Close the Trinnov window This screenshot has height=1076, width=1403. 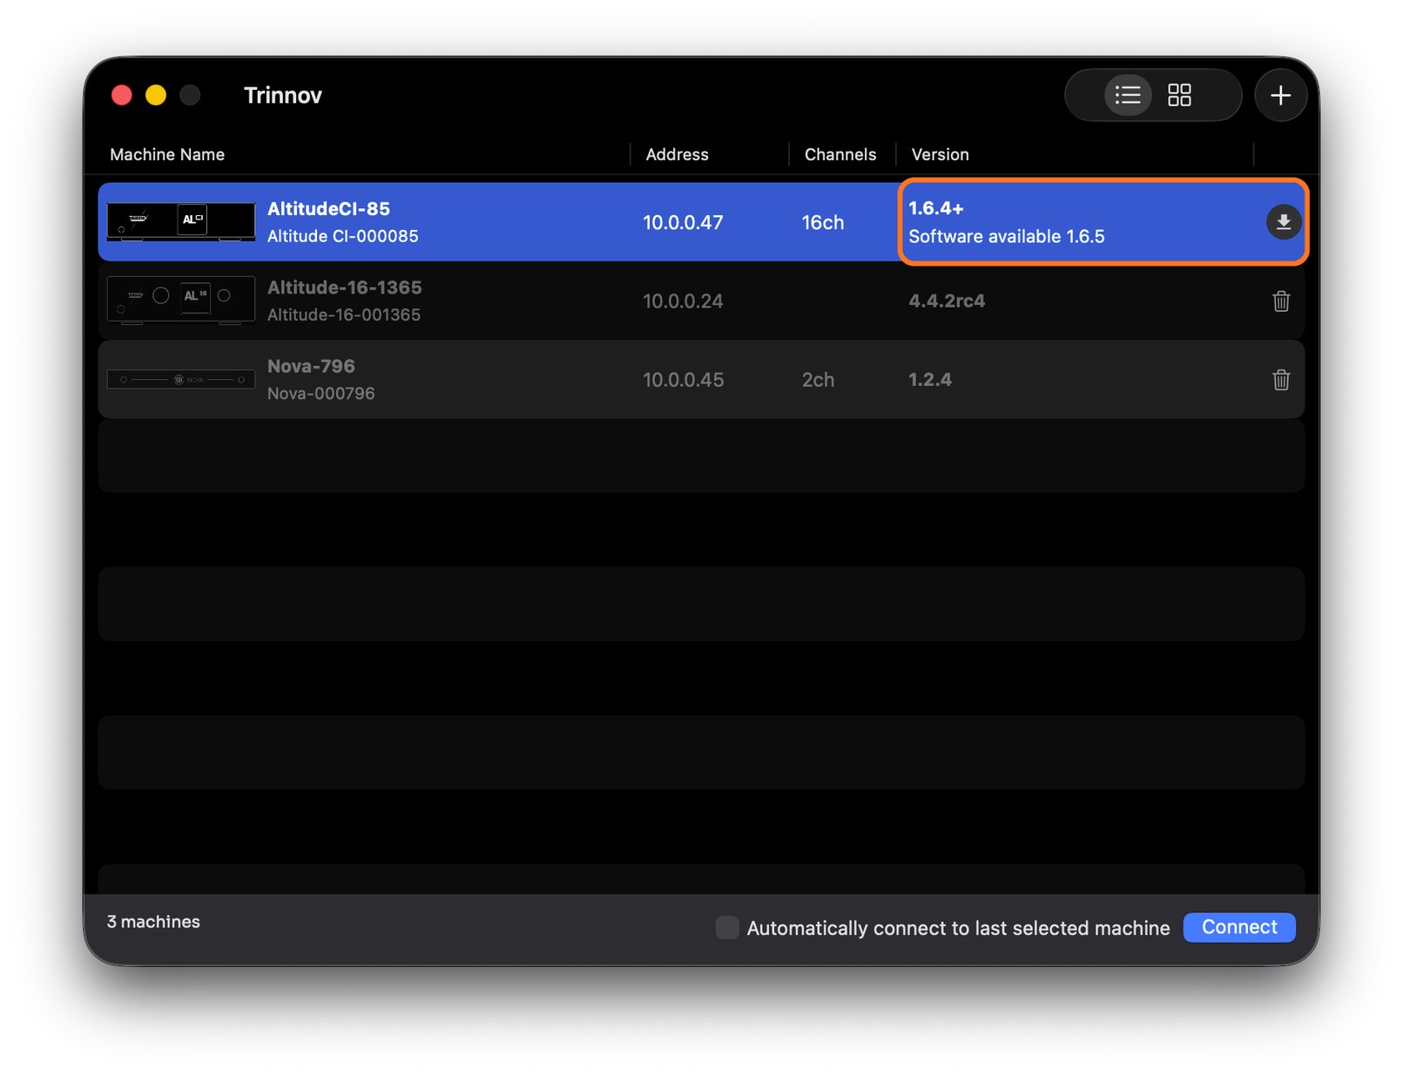point(122,95)
